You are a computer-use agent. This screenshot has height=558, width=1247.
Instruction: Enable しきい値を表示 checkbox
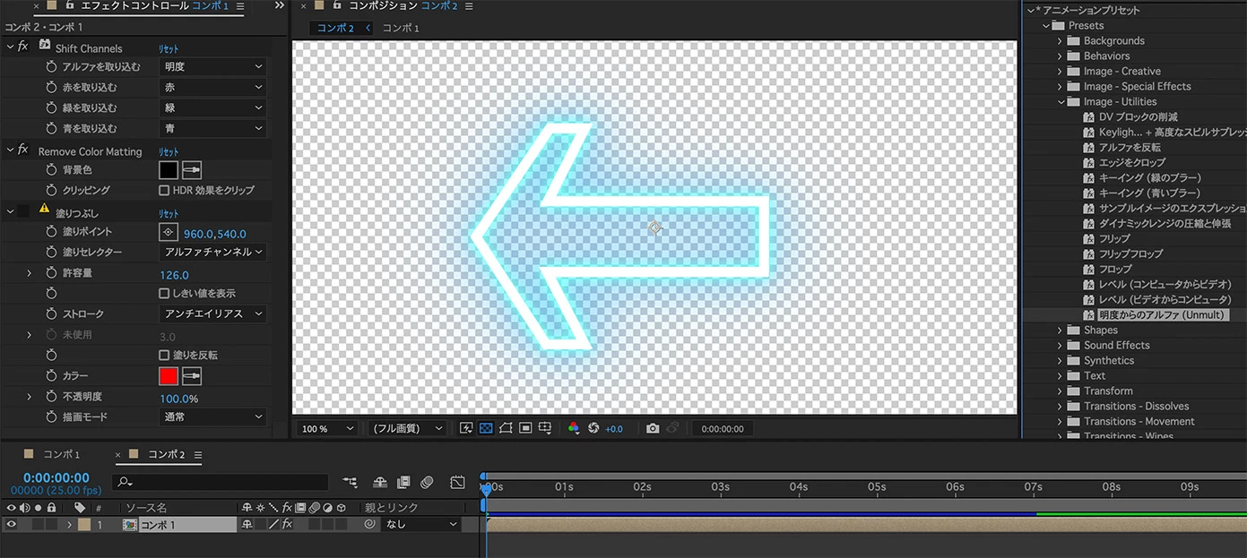coord(164,294)
